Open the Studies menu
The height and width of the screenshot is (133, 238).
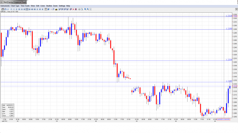click(49, 6)
